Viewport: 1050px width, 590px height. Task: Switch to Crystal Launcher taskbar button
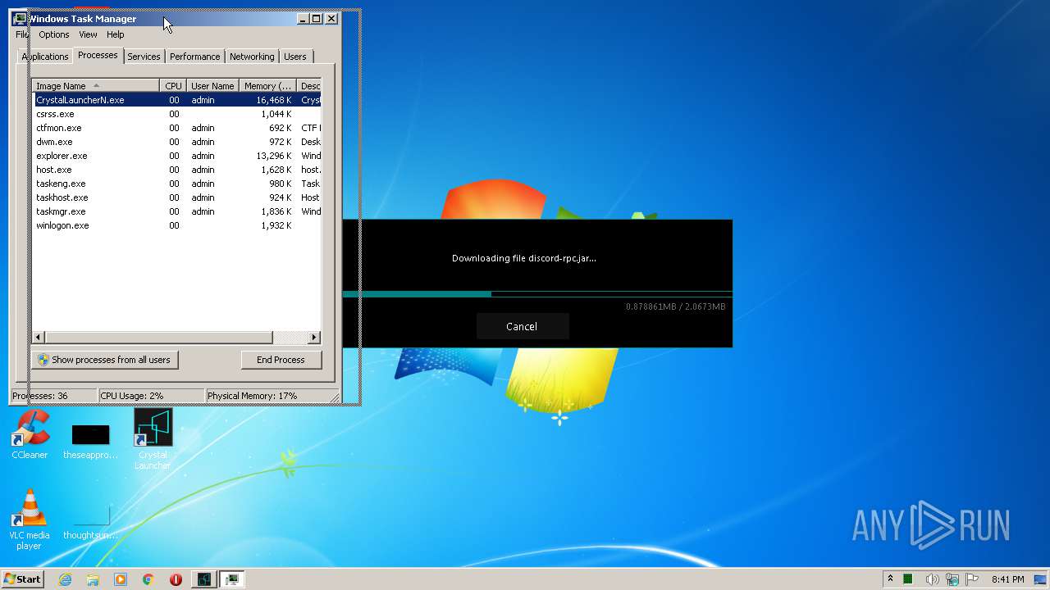[x=203, y=579]
